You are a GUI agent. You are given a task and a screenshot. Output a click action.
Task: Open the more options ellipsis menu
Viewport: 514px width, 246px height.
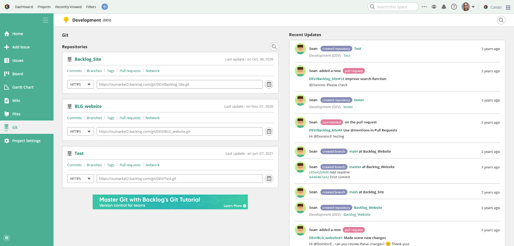point(424,7)
